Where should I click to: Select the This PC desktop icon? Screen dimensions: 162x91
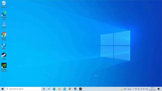coord(4,25)
